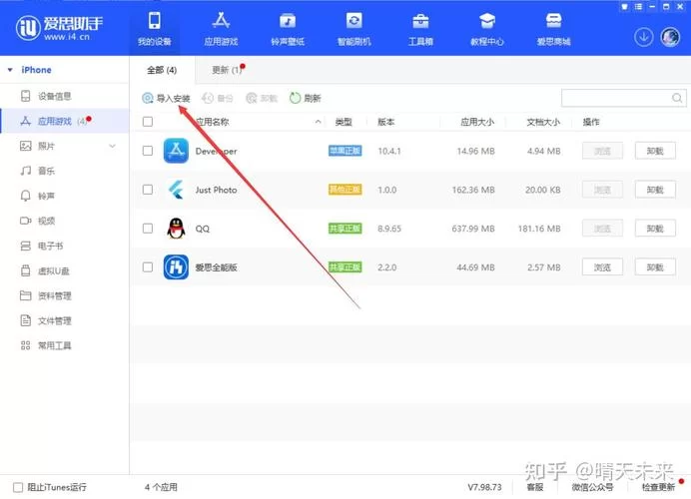Open 爱思商城 in top navigation

tap(553, 28)
